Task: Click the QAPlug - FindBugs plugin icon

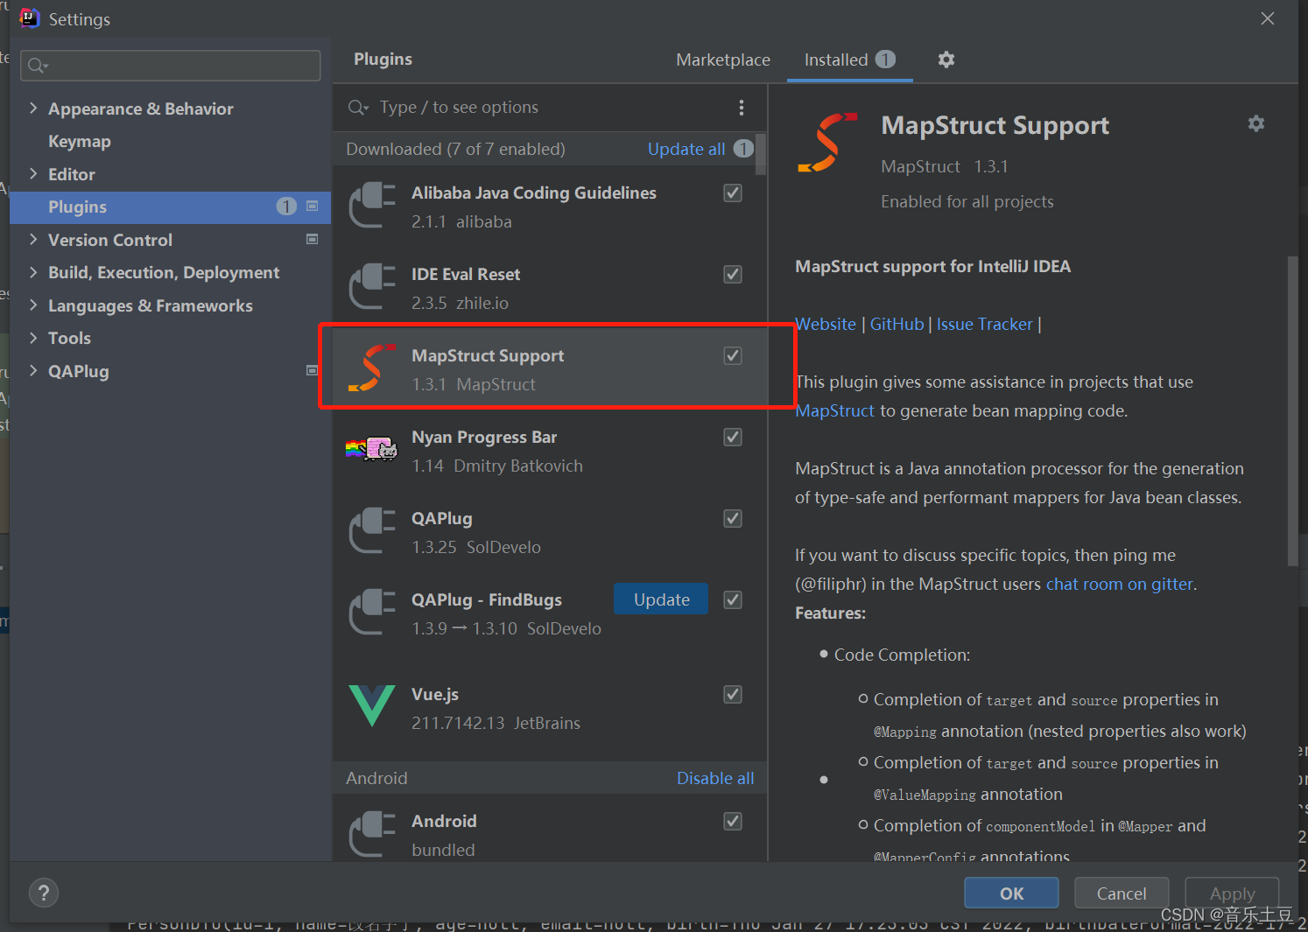Action: pyautogui.click(x=372, y=613)
